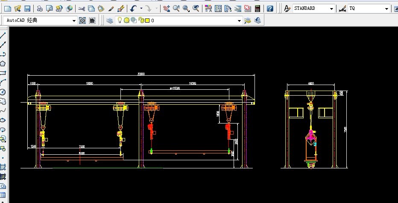The image size is (398, 203).
Task: Click the Plot printer icon
Action: pyautogui.click(x=40, y=9)
